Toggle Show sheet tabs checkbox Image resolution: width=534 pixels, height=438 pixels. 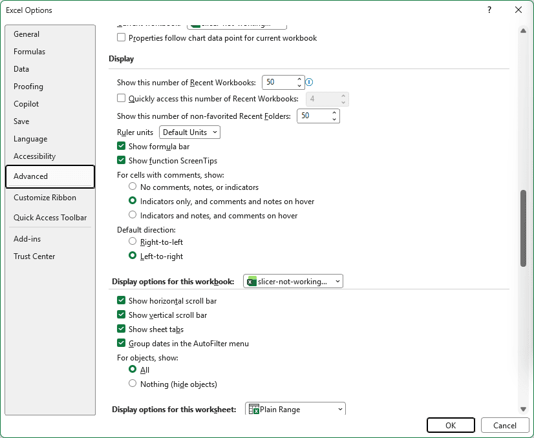click(122, 329)
